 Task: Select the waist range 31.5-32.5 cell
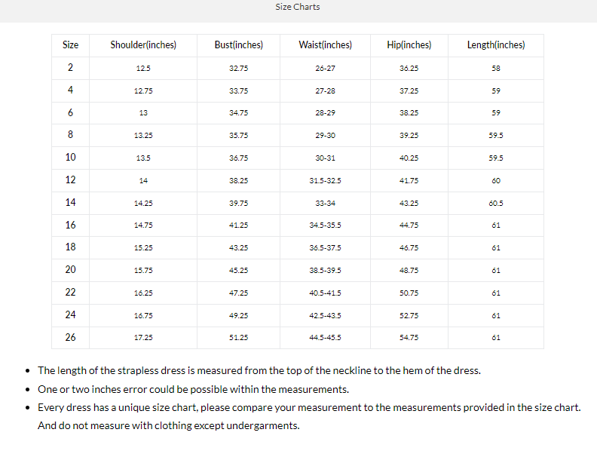(325, 181)
